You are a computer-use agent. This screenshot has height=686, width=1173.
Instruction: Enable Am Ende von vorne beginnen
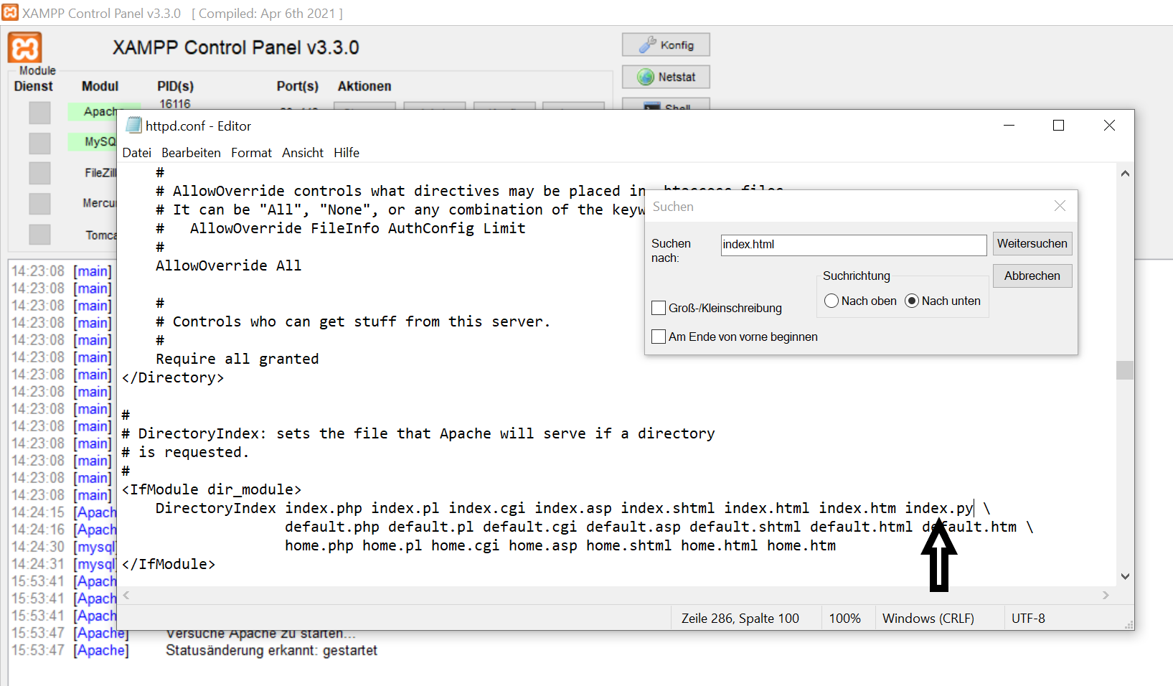(x=659, y=337)
